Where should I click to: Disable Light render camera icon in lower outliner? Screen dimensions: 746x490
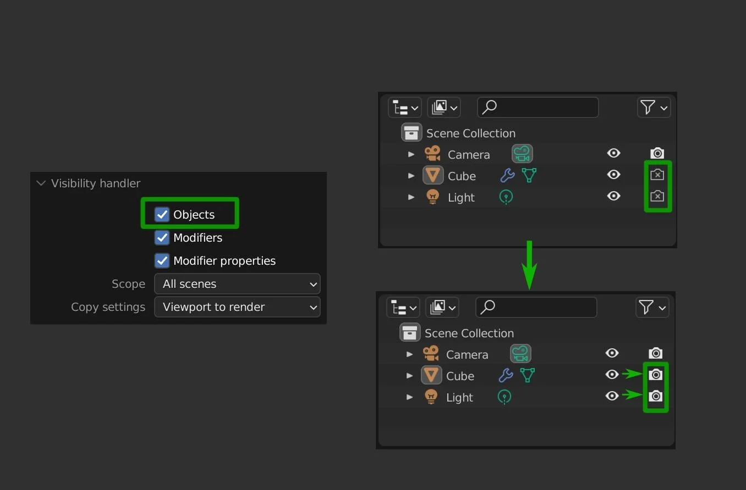click(x=655, y=396)
